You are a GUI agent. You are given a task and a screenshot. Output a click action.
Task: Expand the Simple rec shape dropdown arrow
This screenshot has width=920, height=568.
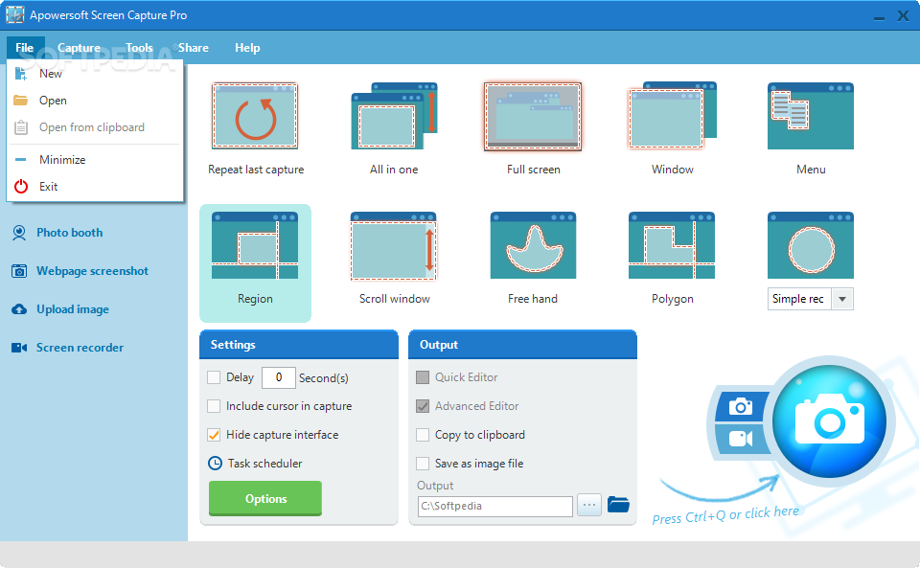[842, 299]
